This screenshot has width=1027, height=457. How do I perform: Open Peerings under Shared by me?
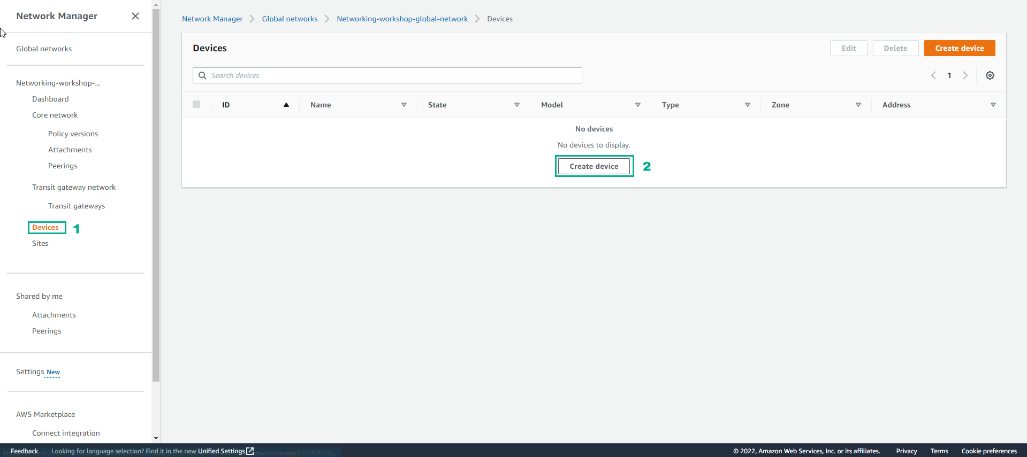[x=47, y=331]
